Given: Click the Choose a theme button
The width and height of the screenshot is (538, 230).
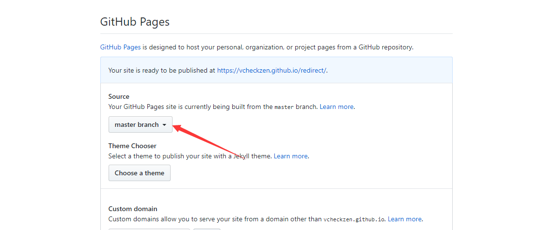Looking at the screenshot, I should (139, 173).
